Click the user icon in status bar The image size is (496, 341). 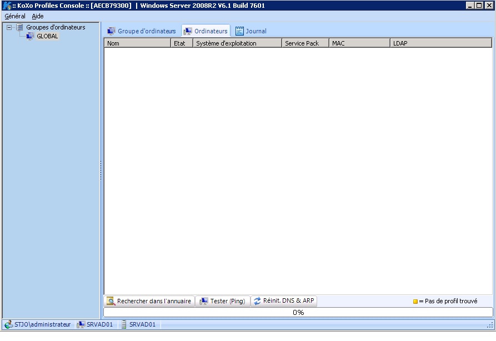coord(8,324)
